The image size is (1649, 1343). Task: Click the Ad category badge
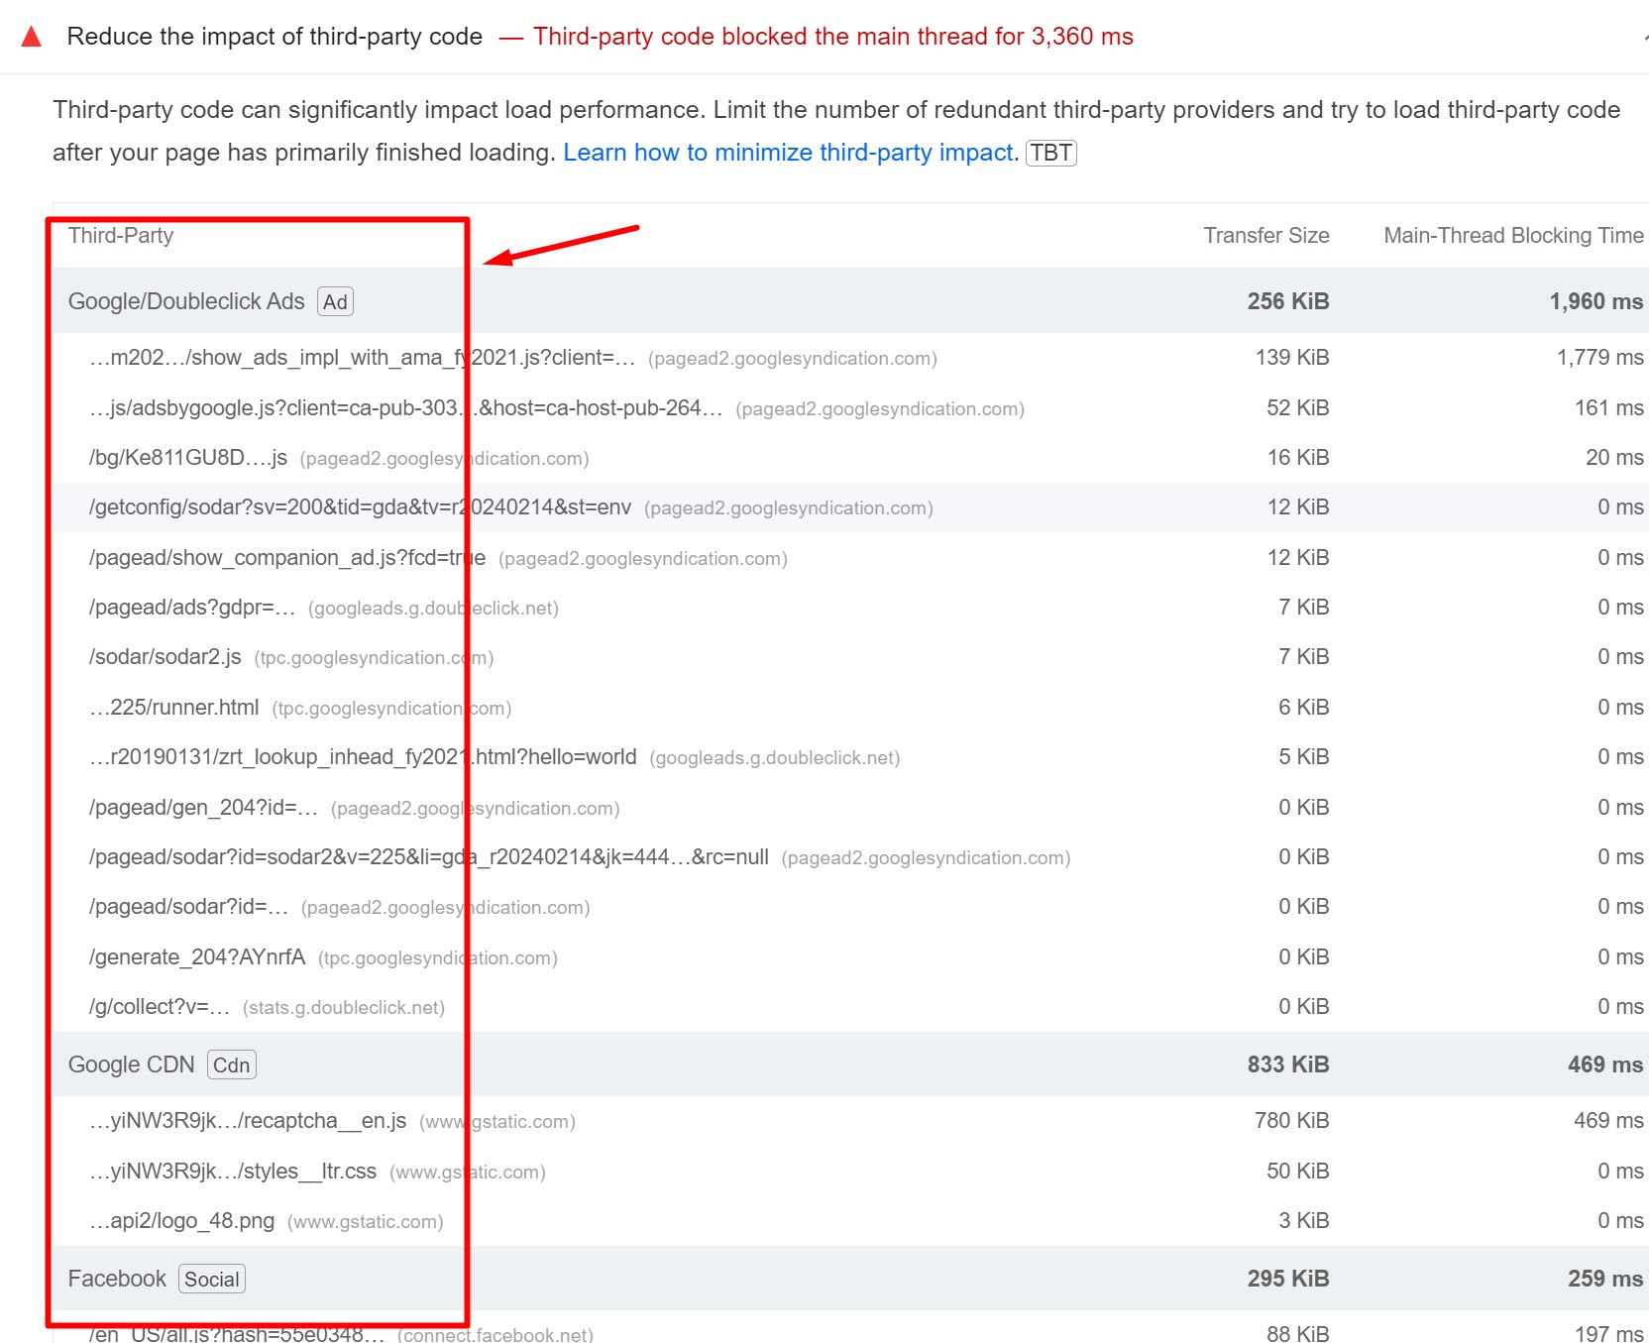[335, 302]
